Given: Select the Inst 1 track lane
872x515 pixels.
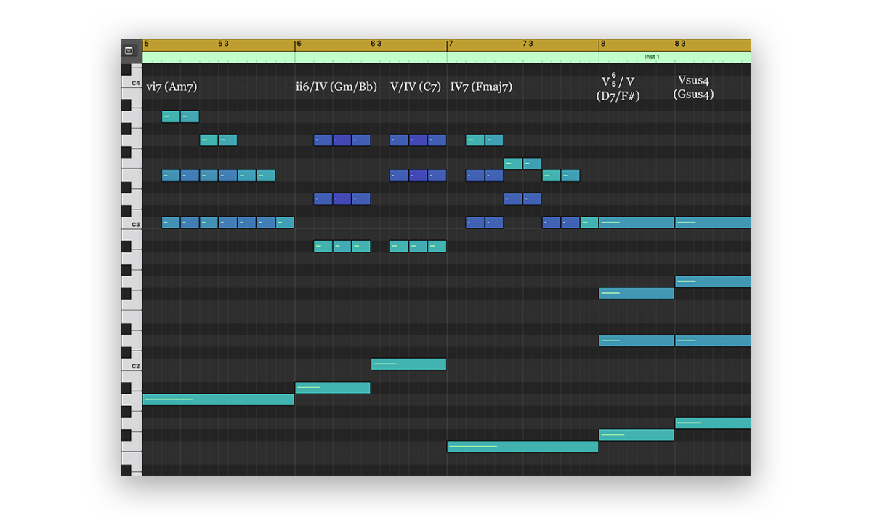Looking at the screenshot, I should tap(652, 56).
